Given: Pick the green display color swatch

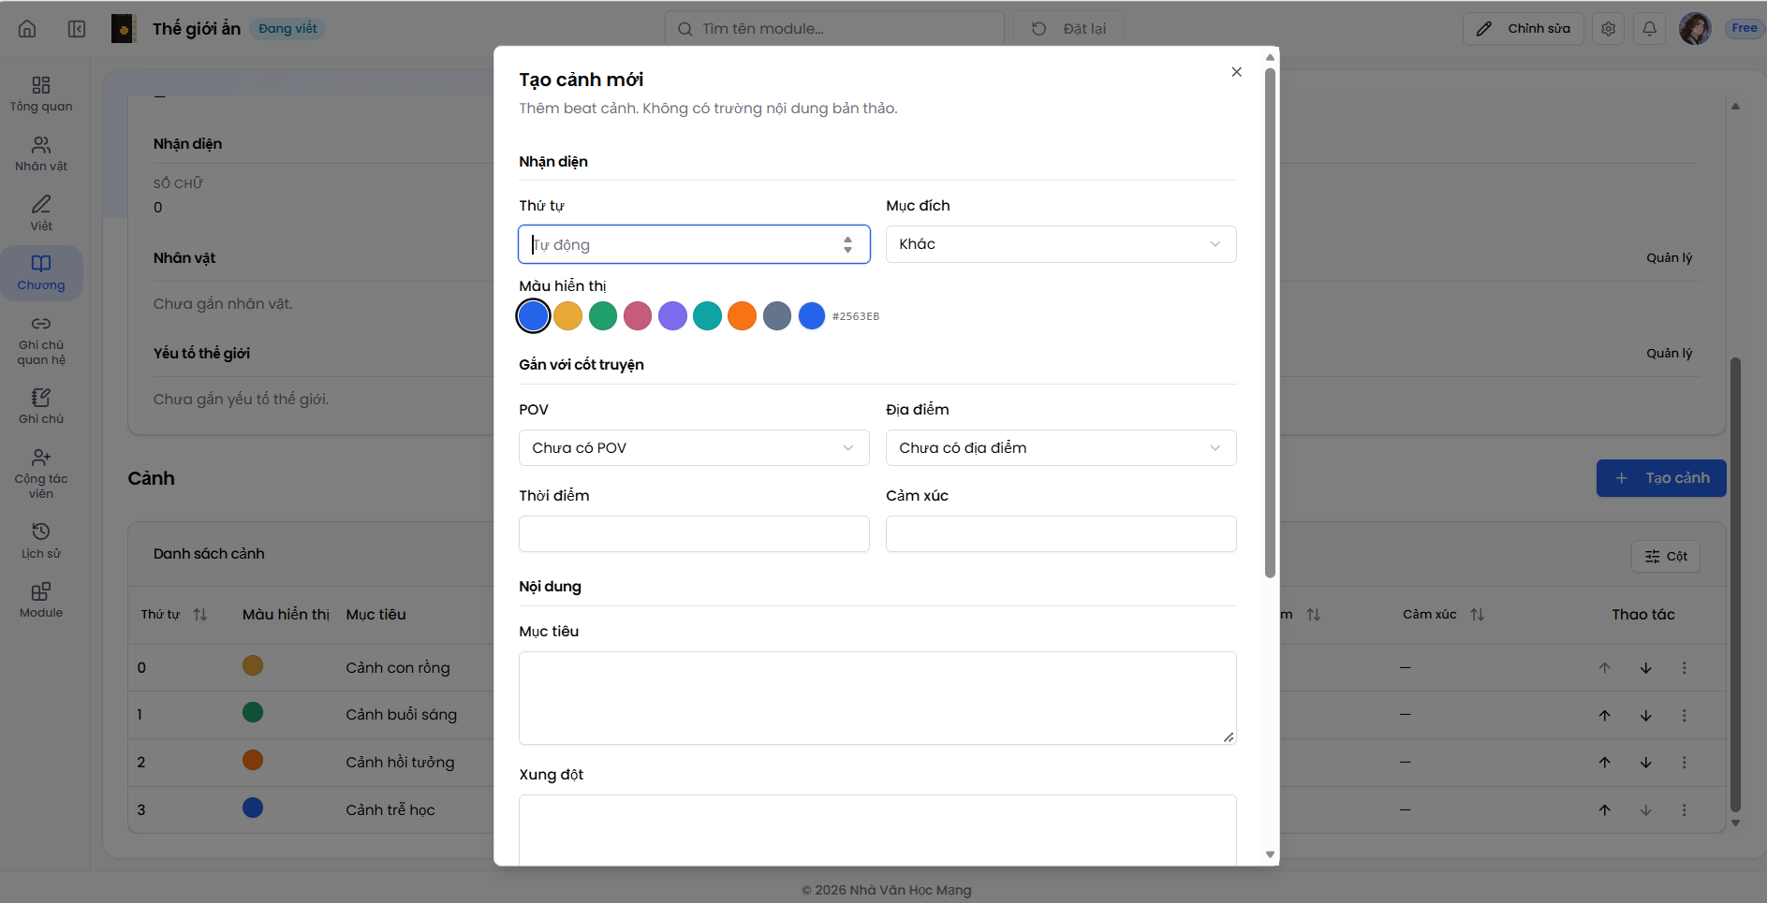Looking at the screenshot, I should [x=603, y=316].
